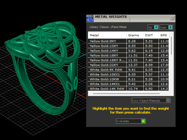This screenshot has height=140, width=187.
Task: Toggle Use Object Materials option
Action: tap(151, 100)
